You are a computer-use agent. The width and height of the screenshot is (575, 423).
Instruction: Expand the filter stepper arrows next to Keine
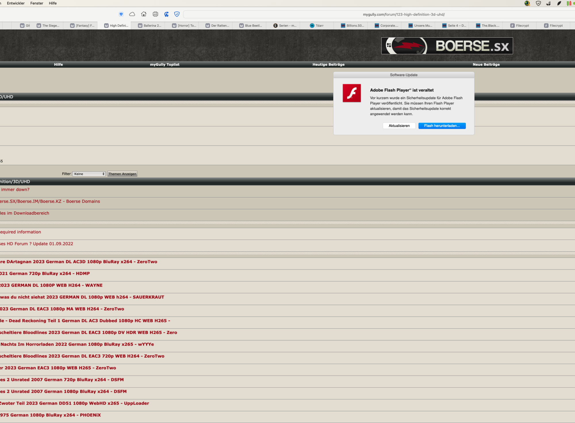103,174
